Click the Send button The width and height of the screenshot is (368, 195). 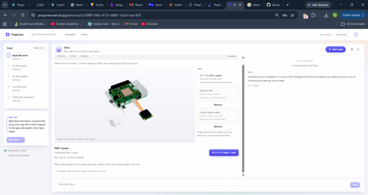point(355,185)
